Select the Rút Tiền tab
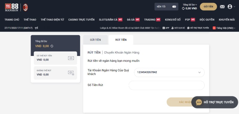The width and height of the screenshot is (239, 114). click(x=121, y=40)
